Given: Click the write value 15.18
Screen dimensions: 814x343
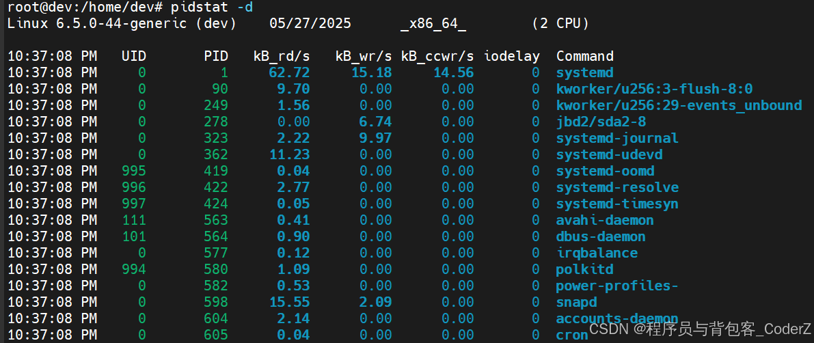Looking at the screenshot, I should point(372,72).
